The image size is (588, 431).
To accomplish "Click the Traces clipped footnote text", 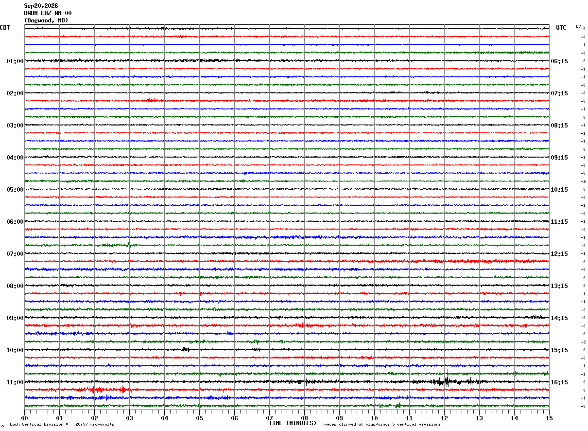I will (381, 424).
